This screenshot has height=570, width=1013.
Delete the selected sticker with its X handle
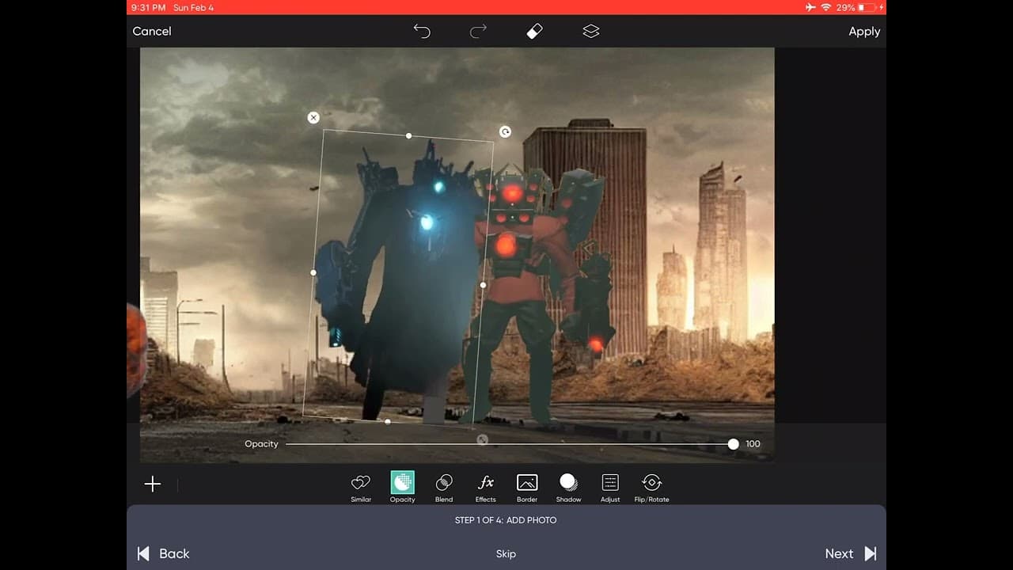(x=313, y=118)
